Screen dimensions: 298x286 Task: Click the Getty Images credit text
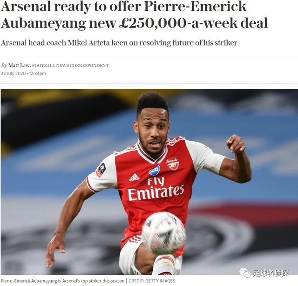pos(152,281)
